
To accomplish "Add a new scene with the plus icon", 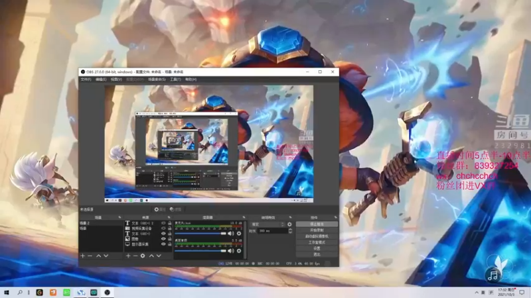I will (82, 256).
